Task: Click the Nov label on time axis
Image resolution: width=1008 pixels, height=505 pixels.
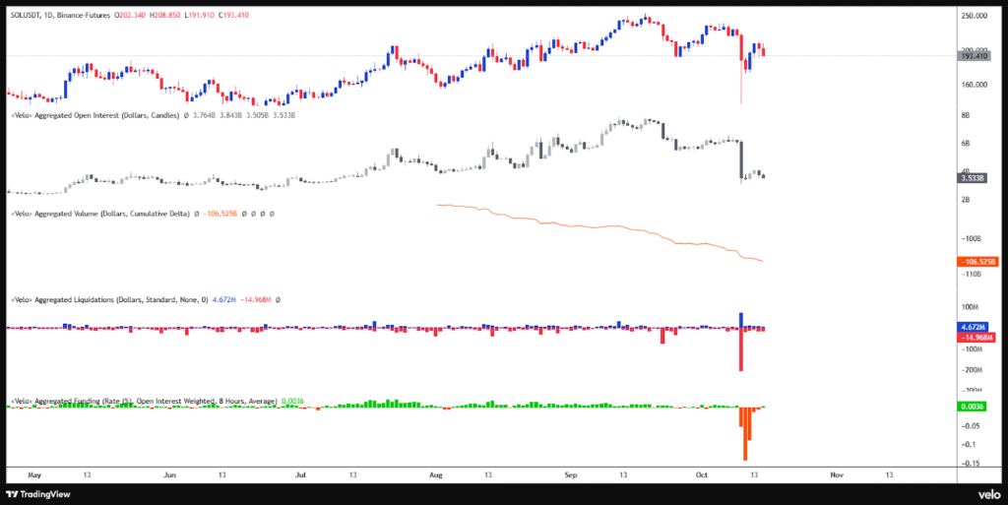Action: click(x=836, y=473)
